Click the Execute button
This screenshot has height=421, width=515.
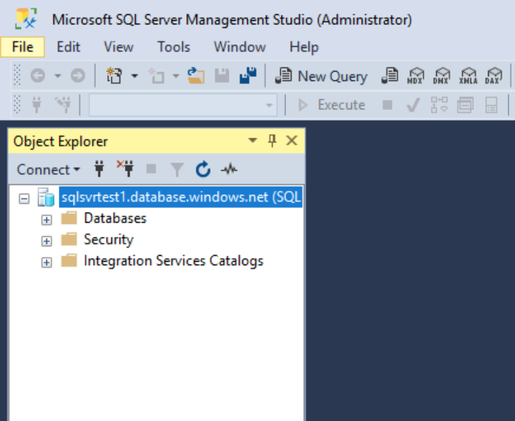331,105
